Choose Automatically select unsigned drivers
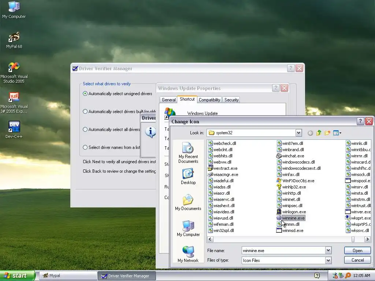 click(x=118, y=93)
